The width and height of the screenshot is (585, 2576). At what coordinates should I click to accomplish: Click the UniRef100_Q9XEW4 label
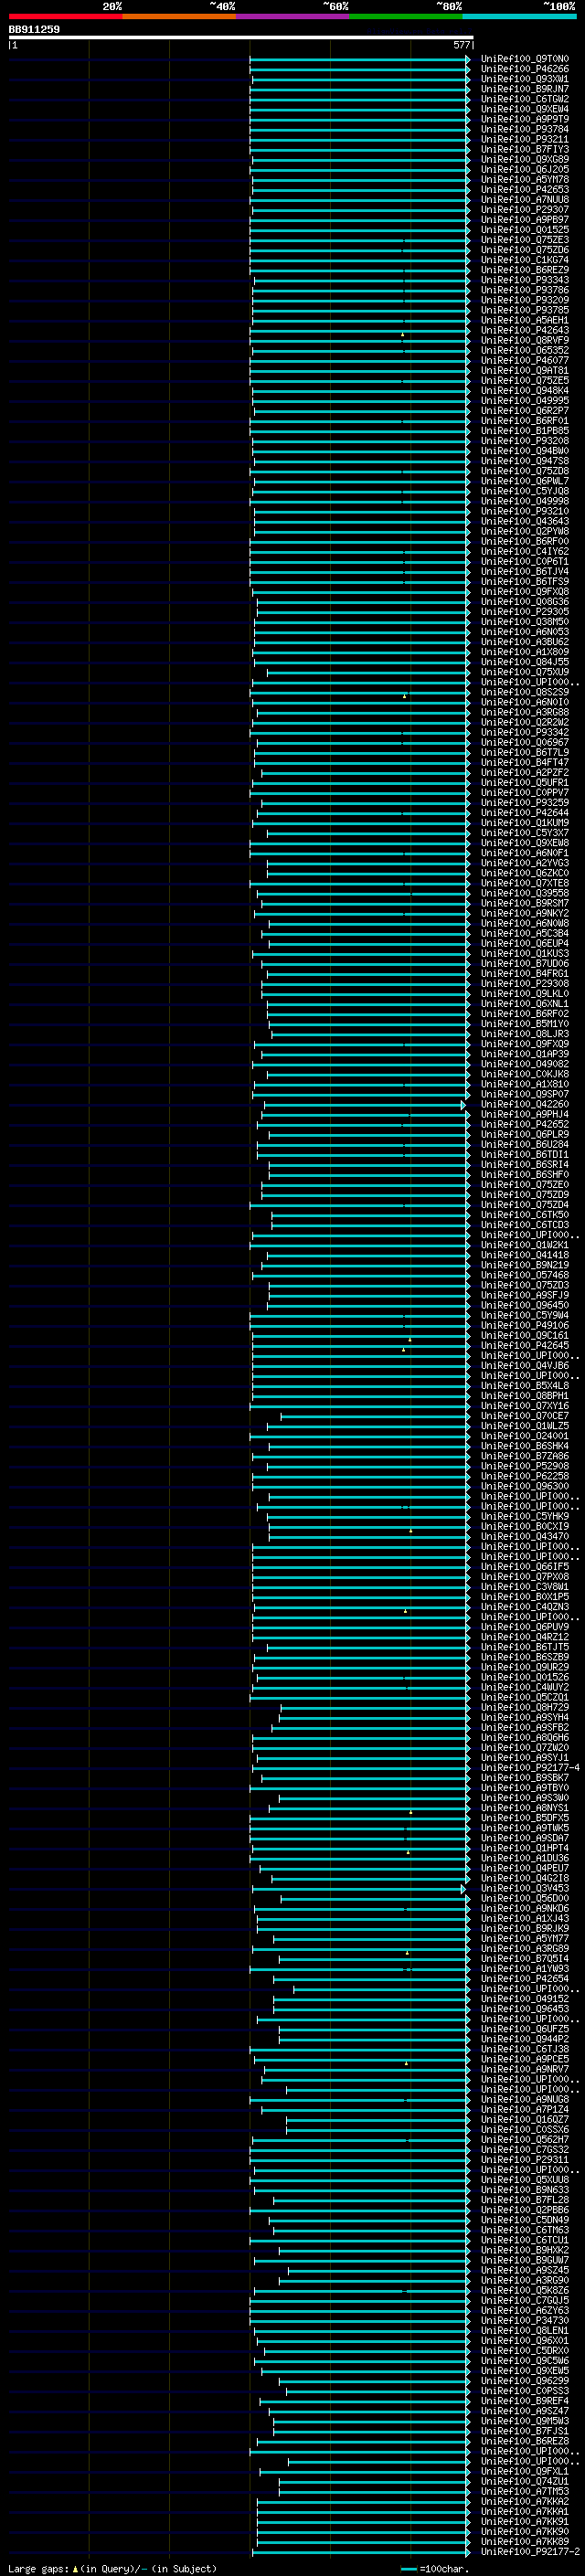[525, 109]
